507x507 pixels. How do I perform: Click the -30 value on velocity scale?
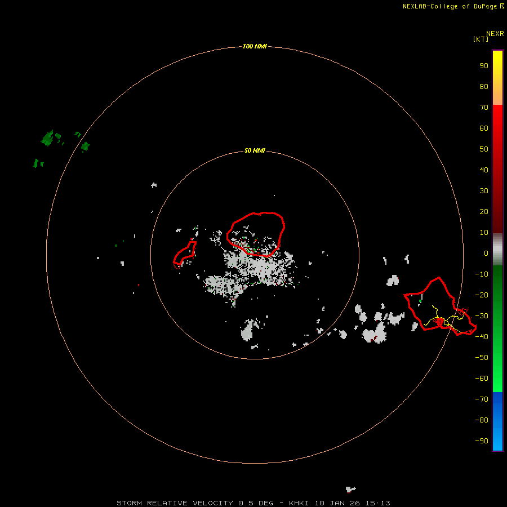tap(482, 316)
